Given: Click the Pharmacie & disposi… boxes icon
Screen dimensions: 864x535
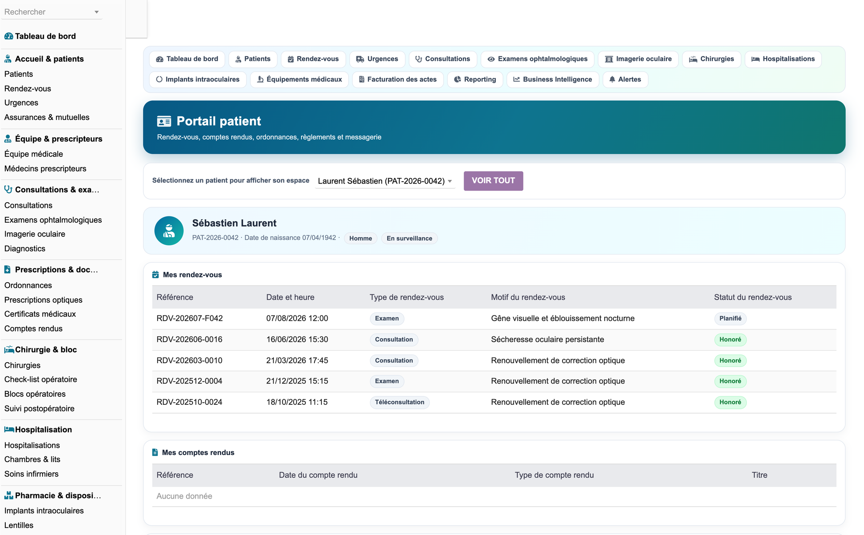Looking at the screenshot, I should tap(8, 495).
